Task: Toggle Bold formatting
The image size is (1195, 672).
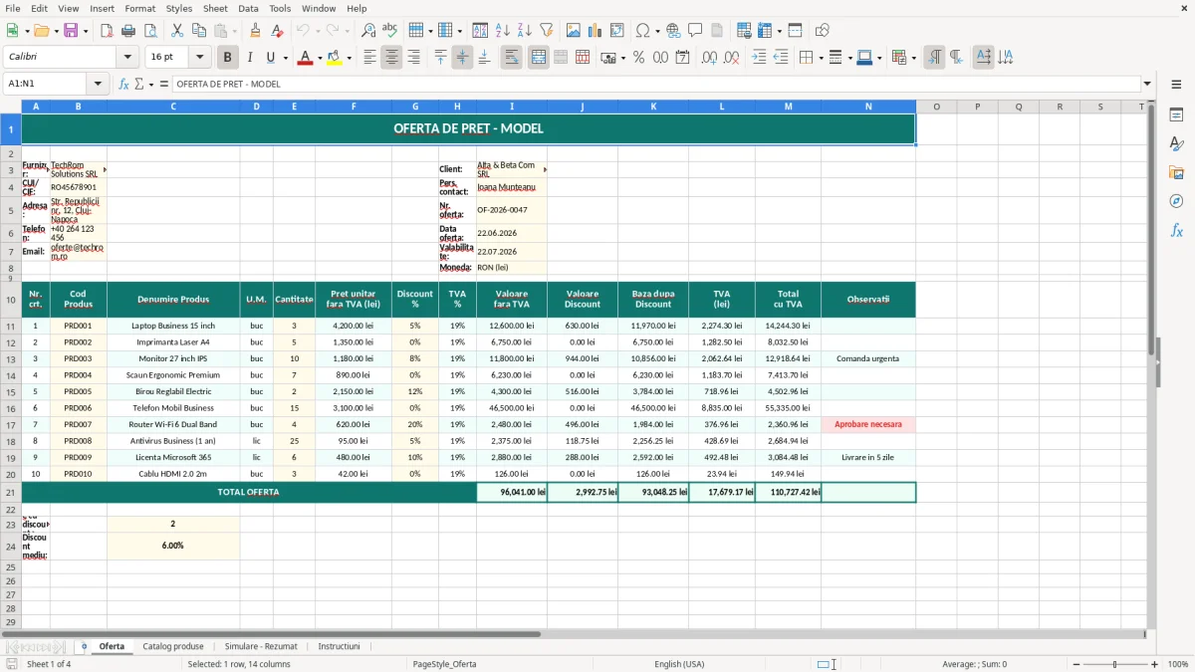Action: tap(227, 58)
